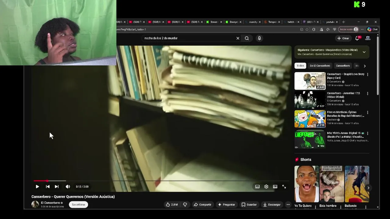Open the browser settings ellipsis menu
The height and width of the screenshot is (219, 390).
[x=362, y=30]
